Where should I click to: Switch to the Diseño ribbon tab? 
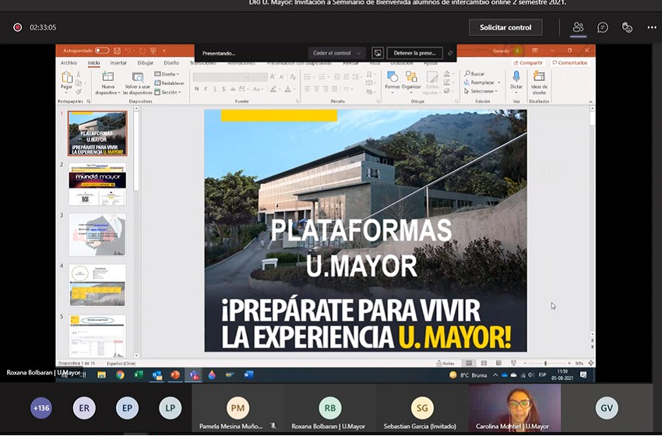[171, 63]
